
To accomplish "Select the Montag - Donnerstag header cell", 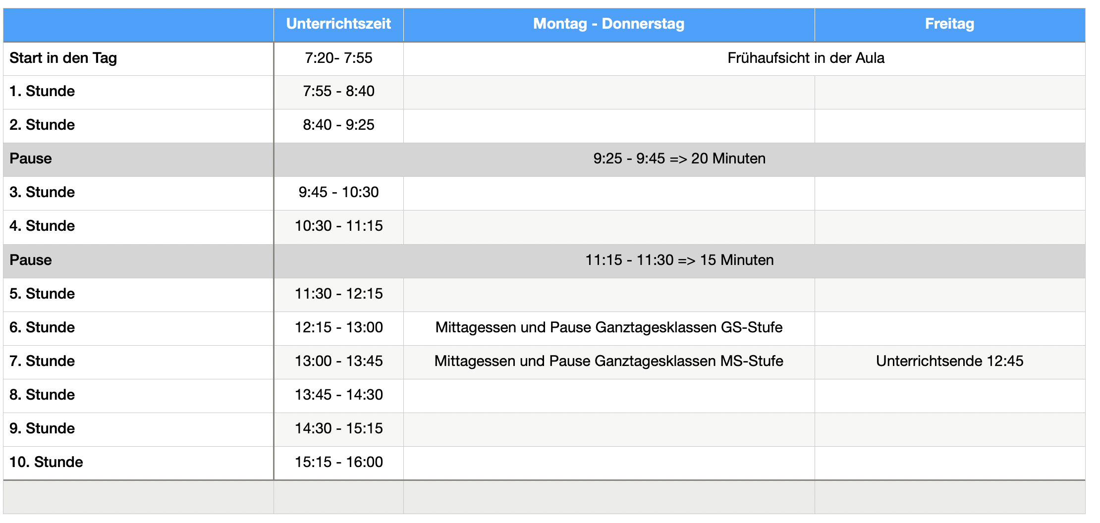I will point(609,25).
